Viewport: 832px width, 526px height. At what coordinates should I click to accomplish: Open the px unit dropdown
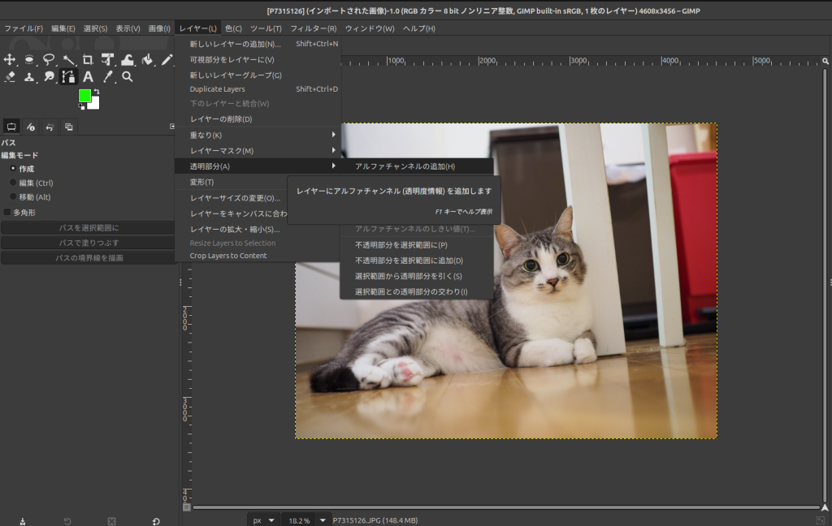click(x=263, y=520)
